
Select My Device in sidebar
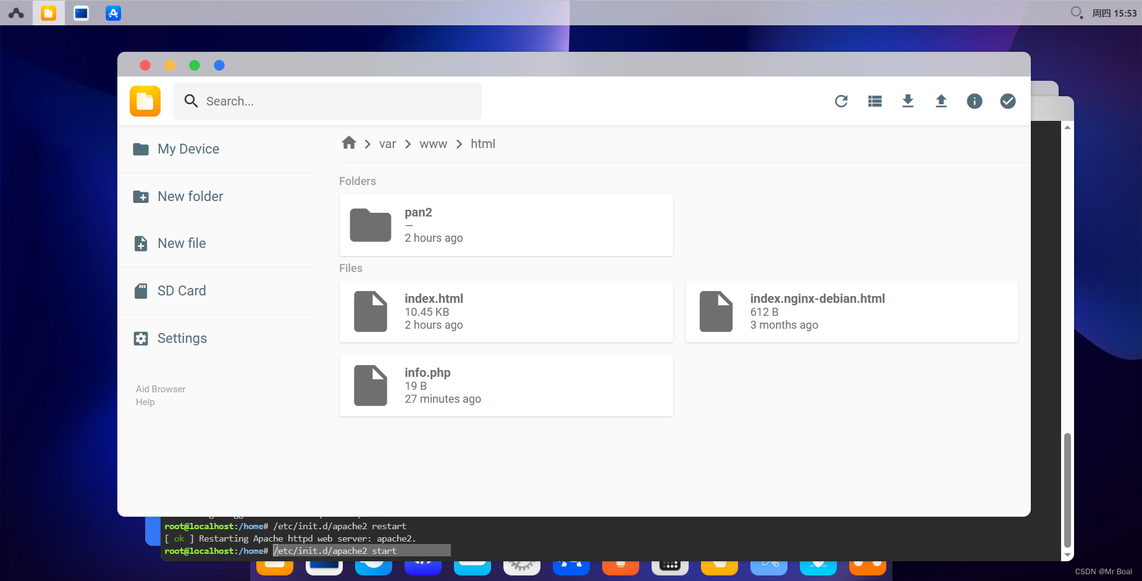[188, 149]
